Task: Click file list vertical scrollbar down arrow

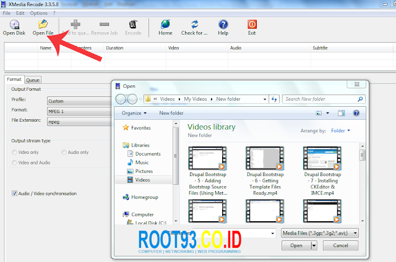Action: pos(363,221)
